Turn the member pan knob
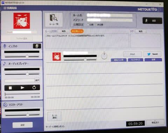 (x=104, y=56)
